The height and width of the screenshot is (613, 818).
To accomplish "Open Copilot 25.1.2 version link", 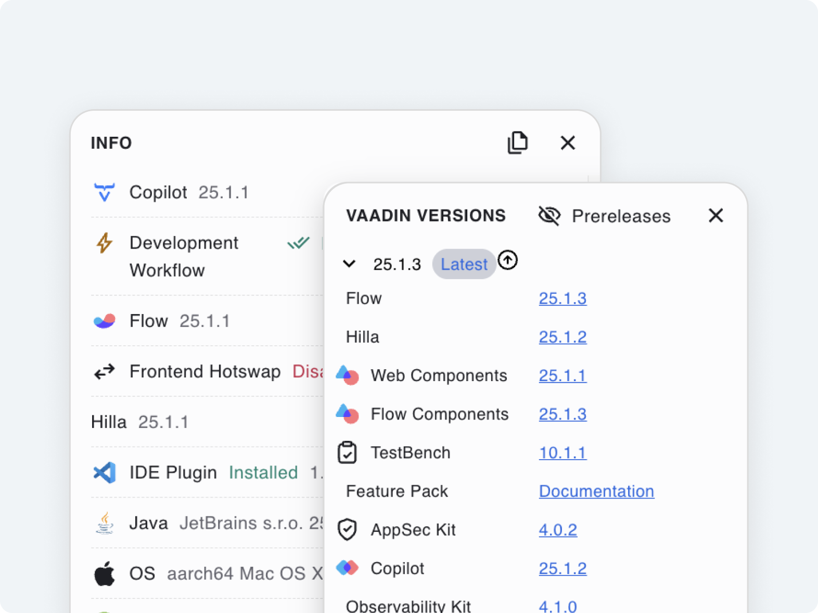I will 563,568.
